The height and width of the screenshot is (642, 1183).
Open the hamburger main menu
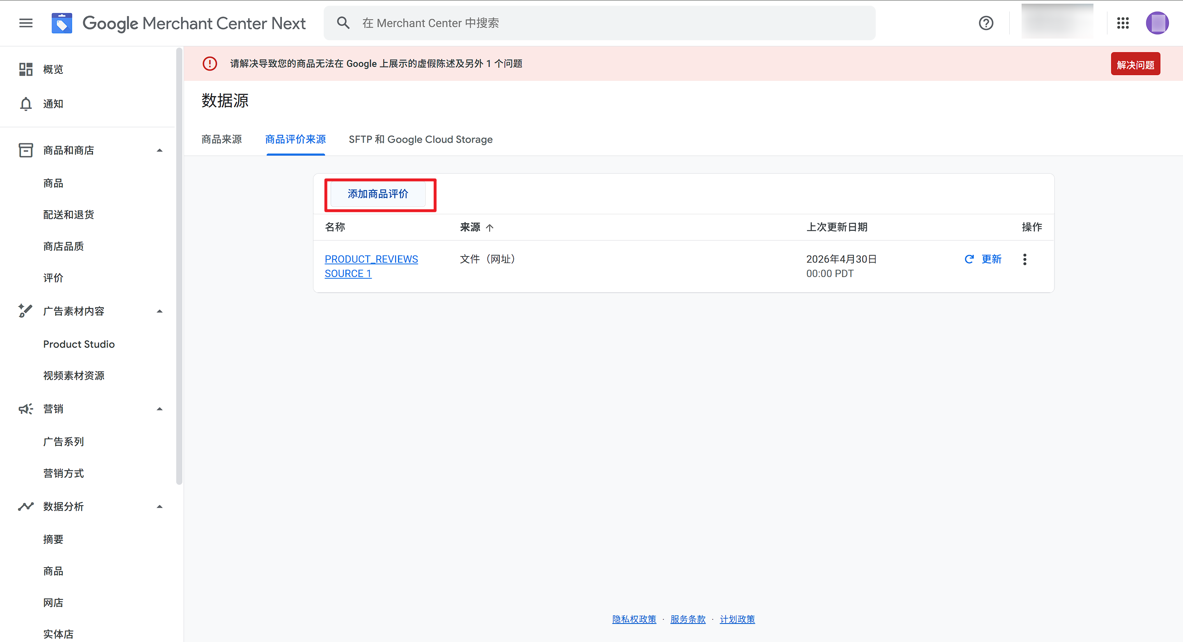click(x=26, y=23)
